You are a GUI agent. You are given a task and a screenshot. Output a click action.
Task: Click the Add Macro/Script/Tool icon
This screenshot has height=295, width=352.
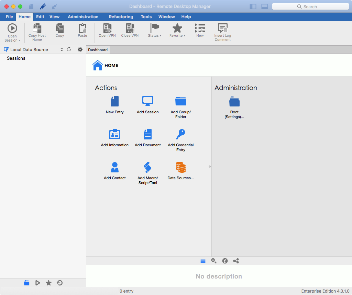click(x=147, y=167)
